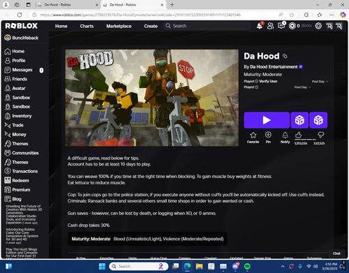This screenshot has width=349, height=273.
Task: Open the Edge Copilot icon
Action: coord(343,15)
